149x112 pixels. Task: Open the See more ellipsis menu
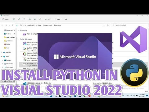[x=66, y=19]
